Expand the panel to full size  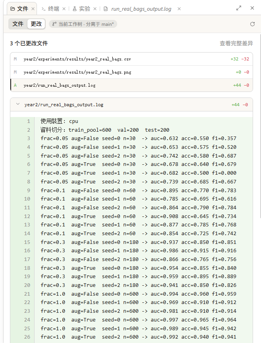coord(239,8)
